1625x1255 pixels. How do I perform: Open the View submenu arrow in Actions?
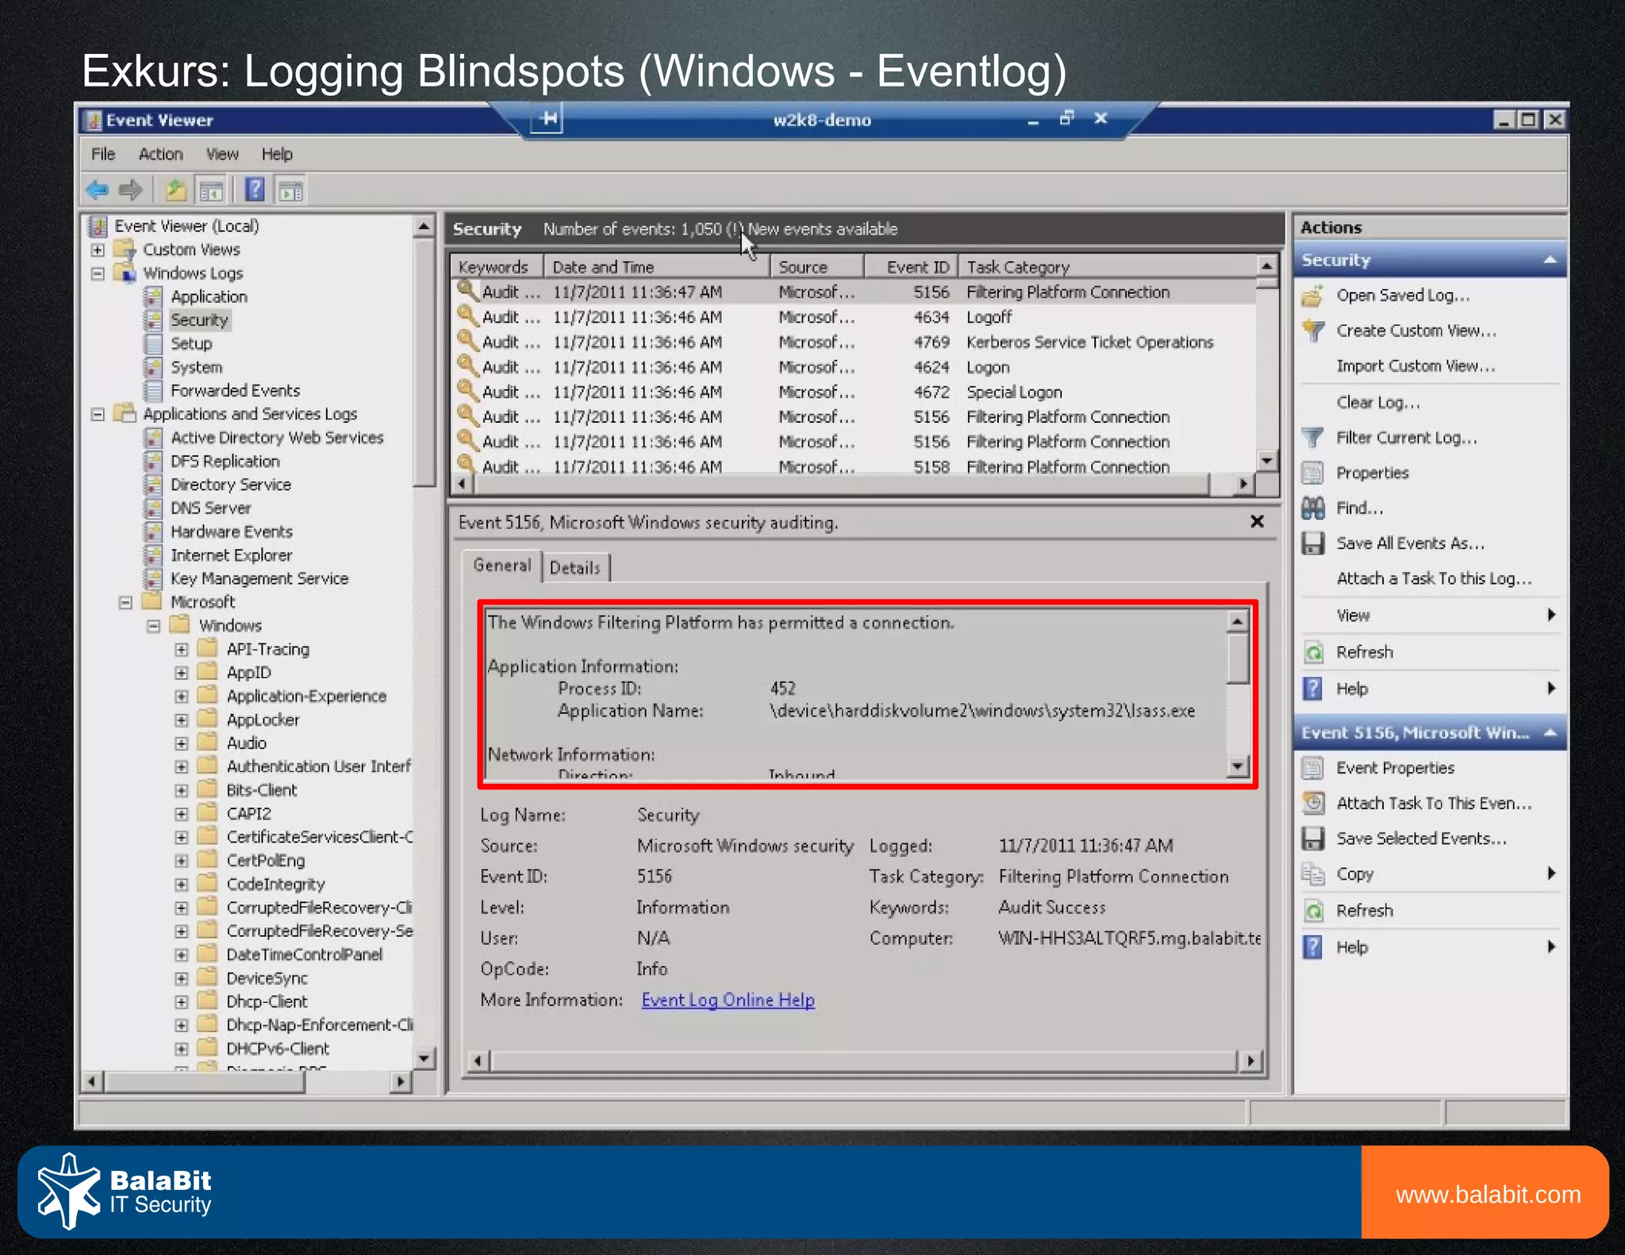click(x=1551, y=615)
